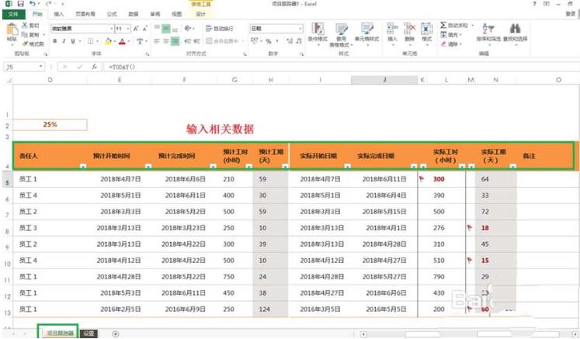Toggle Underline formatting
The height and width of the screenshot is (339, 580).
(x=73, y=41)
